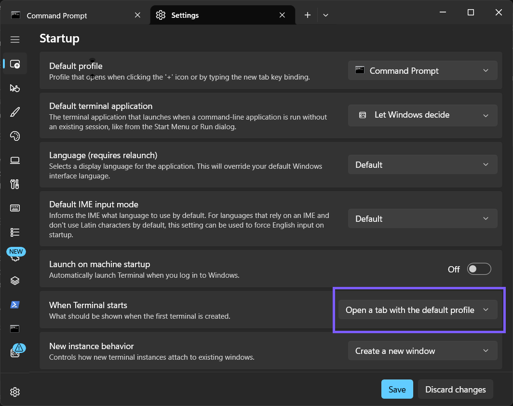Screen dimensions: 513x406
Task: Open the PowerShell profile sidebar icon
Action: (x=15, y=305)
